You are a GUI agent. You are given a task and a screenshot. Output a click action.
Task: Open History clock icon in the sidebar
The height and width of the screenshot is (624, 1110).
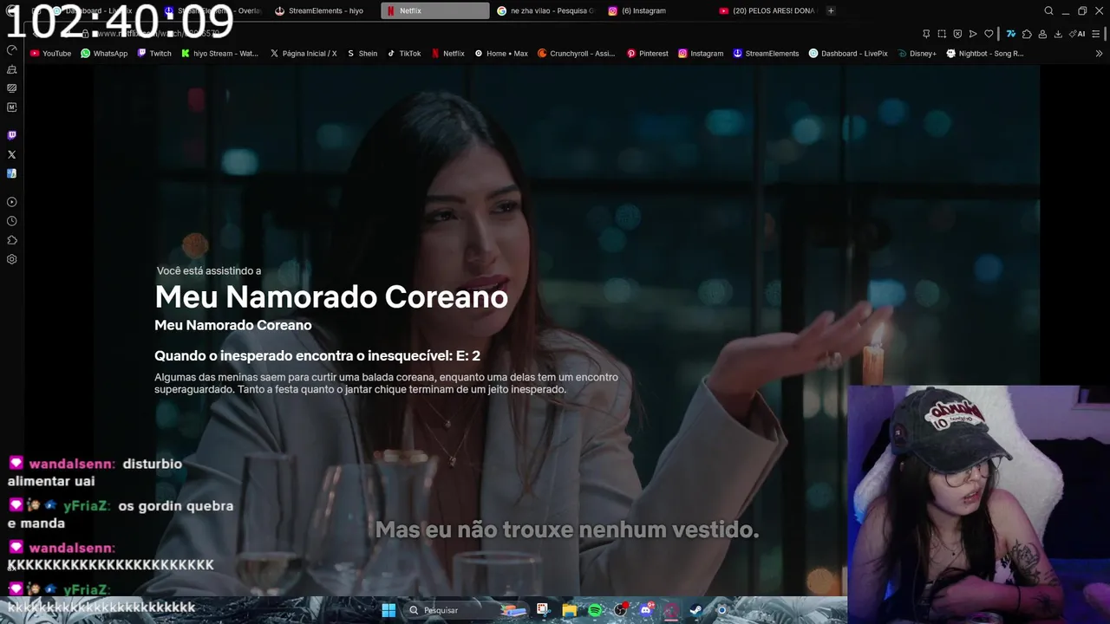coord(11,221)
